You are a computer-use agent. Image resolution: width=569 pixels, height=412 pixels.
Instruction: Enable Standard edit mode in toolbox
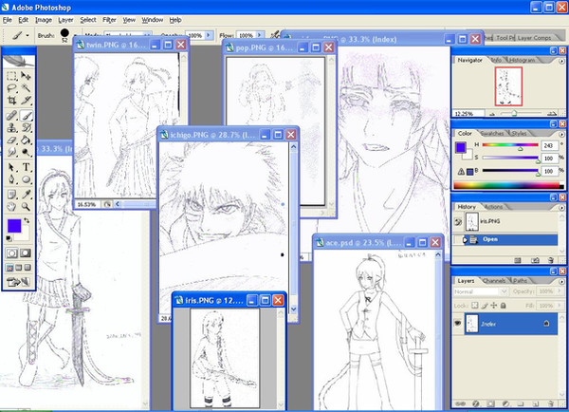(11, 253)
